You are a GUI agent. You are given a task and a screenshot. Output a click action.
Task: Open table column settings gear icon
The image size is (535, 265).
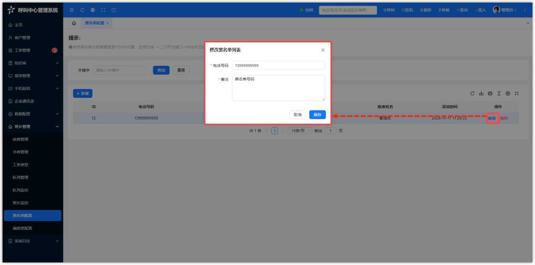508,94
